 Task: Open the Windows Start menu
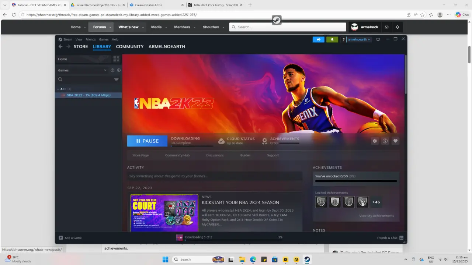coord(165,259)
